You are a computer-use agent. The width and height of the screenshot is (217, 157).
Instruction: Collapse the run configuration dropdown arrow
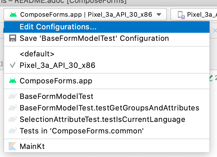(159, 15)
